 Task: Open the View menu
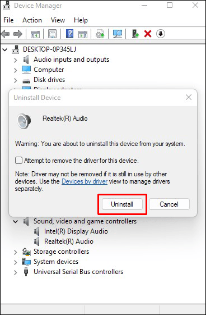[x=58, y=20]
